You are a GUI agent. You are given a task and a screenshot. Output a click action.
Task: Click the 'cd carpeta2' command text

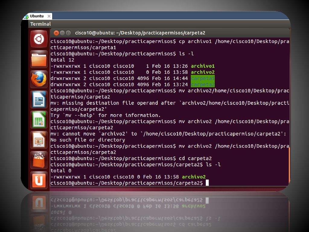[195, 158]
